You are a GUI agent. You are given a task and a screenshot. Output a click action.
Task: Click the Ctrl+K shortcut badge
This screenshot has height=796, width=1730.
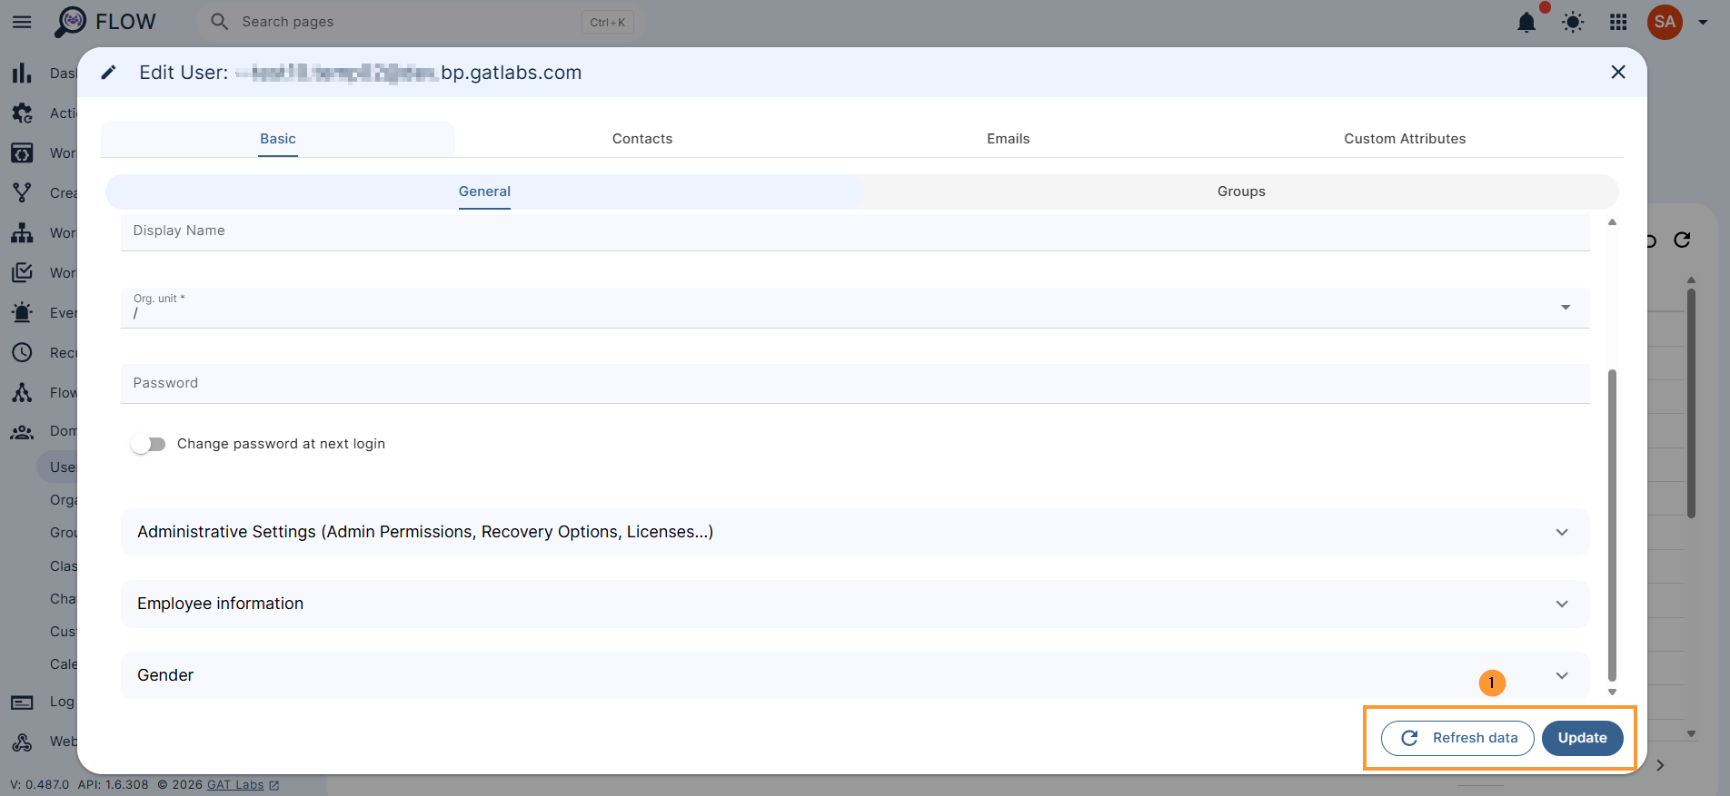pos(608,23)
